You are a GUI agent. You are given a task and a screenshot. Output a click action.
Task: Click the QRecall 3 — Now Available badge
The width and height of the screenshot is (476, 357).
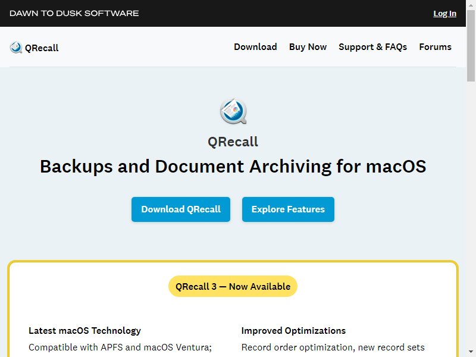click(x=233, y=286)
